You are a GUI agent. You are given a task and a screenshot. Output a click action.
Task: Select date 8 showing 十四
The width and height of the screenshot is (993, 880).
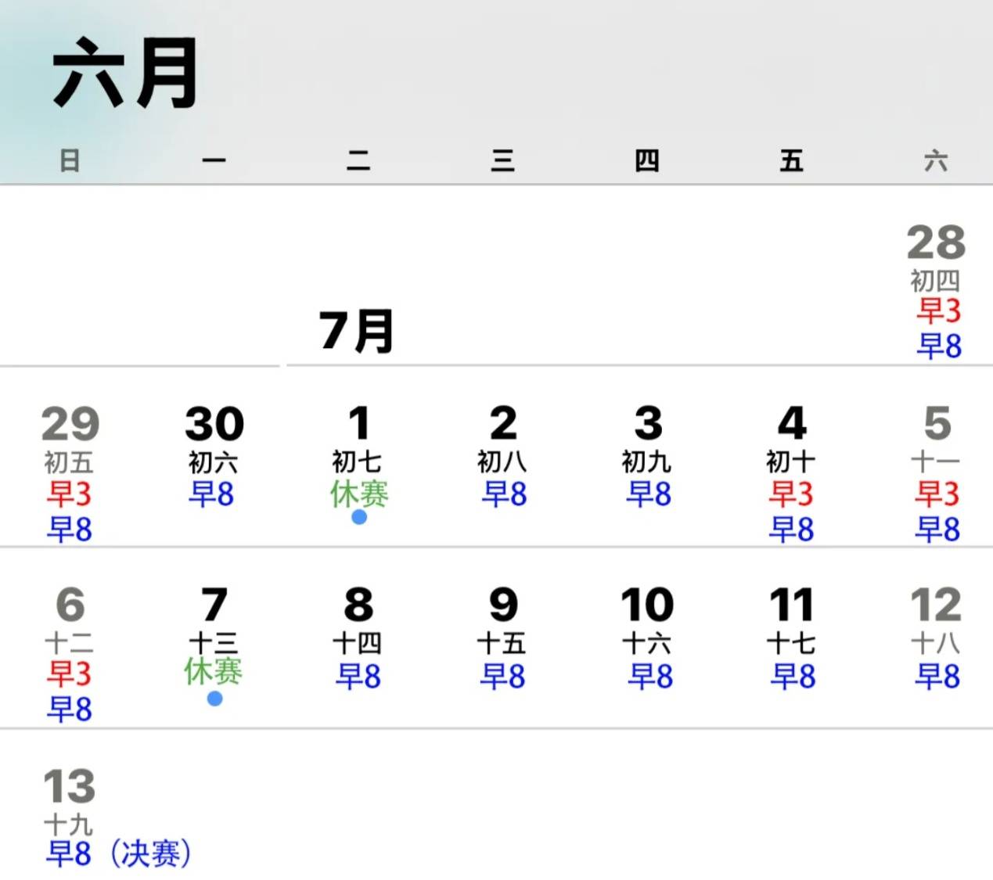[358, 605]
